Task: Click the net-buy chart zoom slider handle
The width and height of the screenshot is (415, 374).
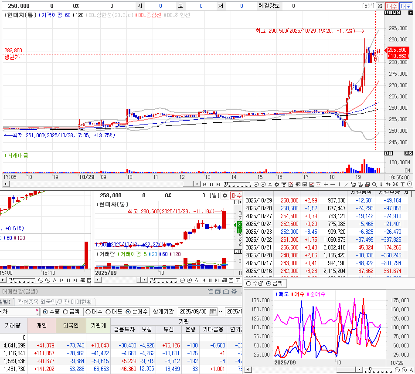Action: [370, 369]
